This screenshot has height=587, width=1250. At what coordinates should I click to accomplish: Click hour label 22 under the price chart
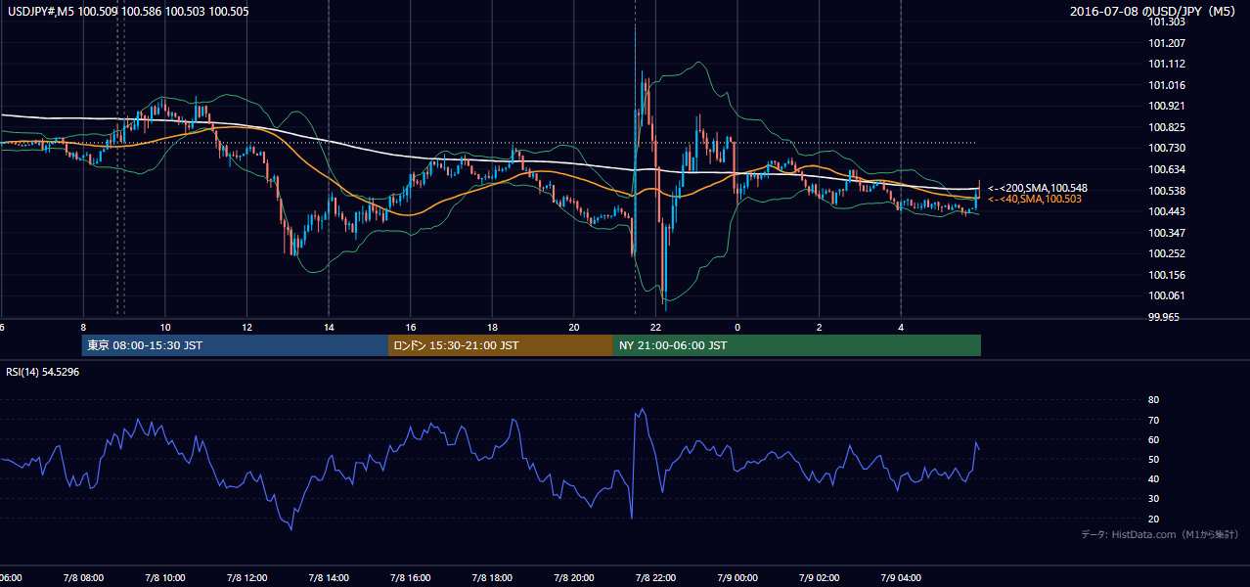point(656,327)
